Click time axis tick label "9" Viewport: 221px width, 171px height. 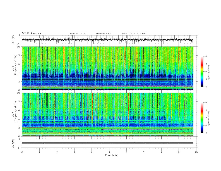(179, 152)
